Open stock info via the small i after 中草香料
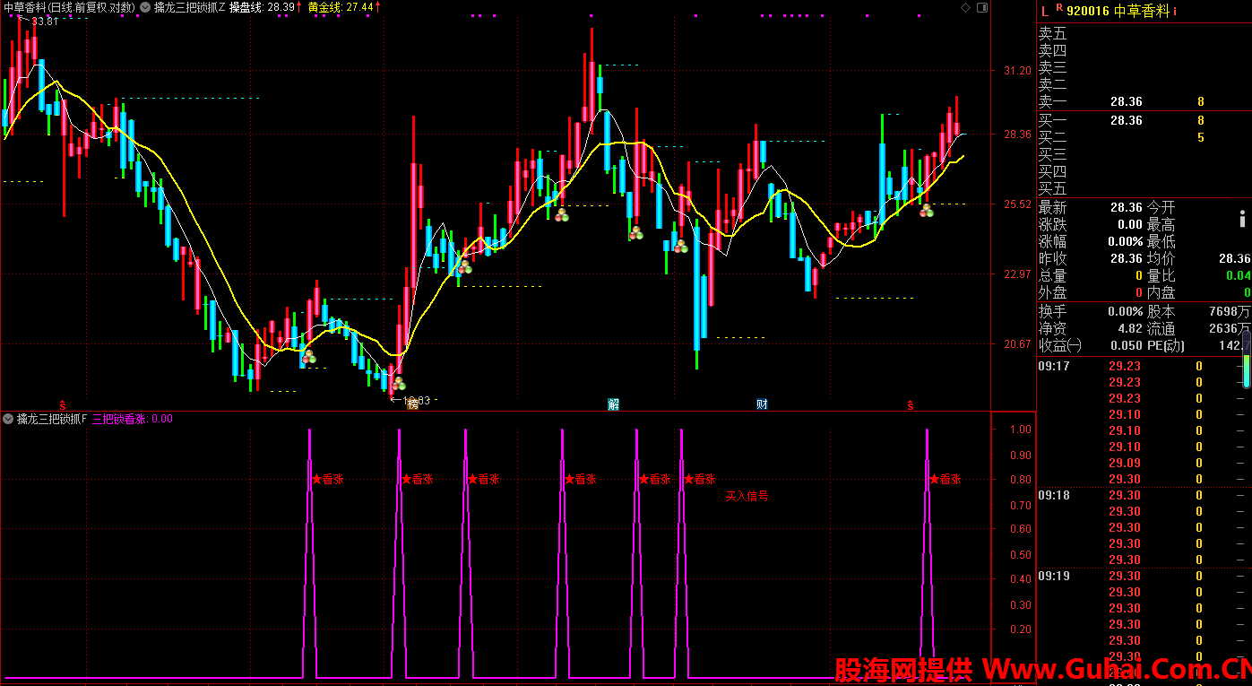 tap(1175, 12)
